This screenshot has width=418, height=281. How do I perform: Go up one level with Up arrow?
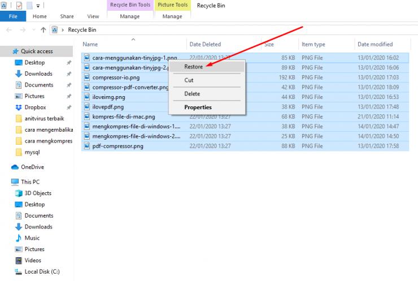[x=43, y=30]
